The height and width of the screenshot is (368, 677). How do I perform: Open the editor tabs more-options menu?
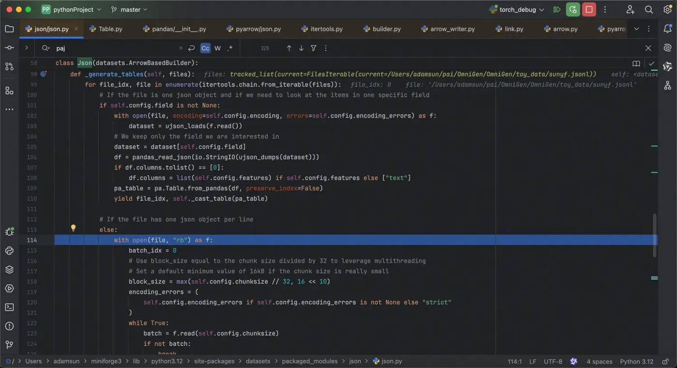pyautogui.click(x=649, y=29)
